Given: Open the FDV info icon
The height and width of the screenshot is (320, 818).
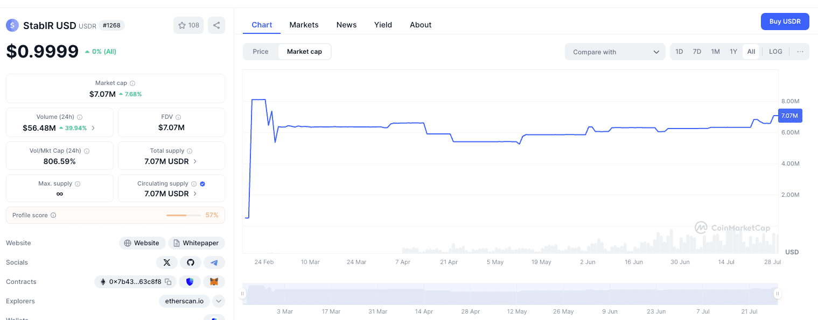Looking at the screenshot, I should [178, 117].
